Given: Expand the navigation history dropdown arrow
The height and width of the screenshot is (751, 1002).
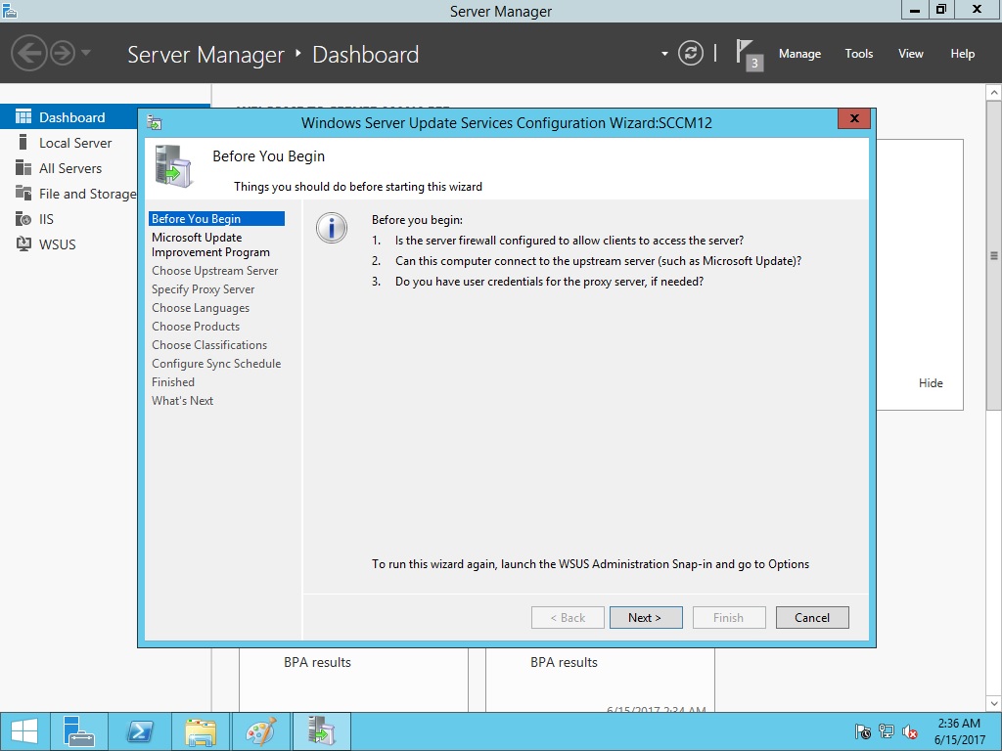Looking at the screenshot, I should [x=86, y=53].
